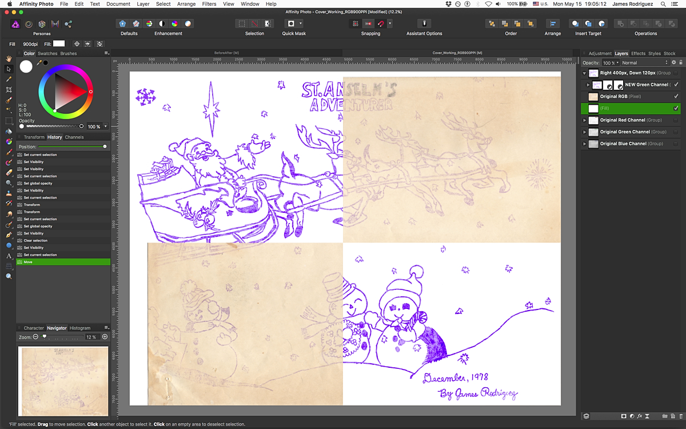Apply Auto Levels enhancement
The height and width of the screenshot is (429, 686).
tap(149, 23)
